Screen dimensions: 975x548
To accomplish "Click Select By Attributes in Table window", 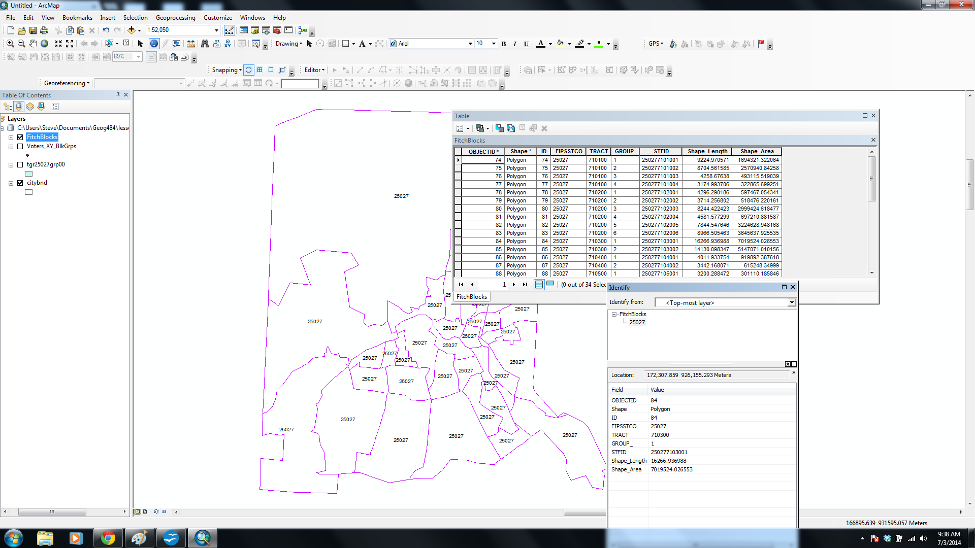I will pos(500,128).
